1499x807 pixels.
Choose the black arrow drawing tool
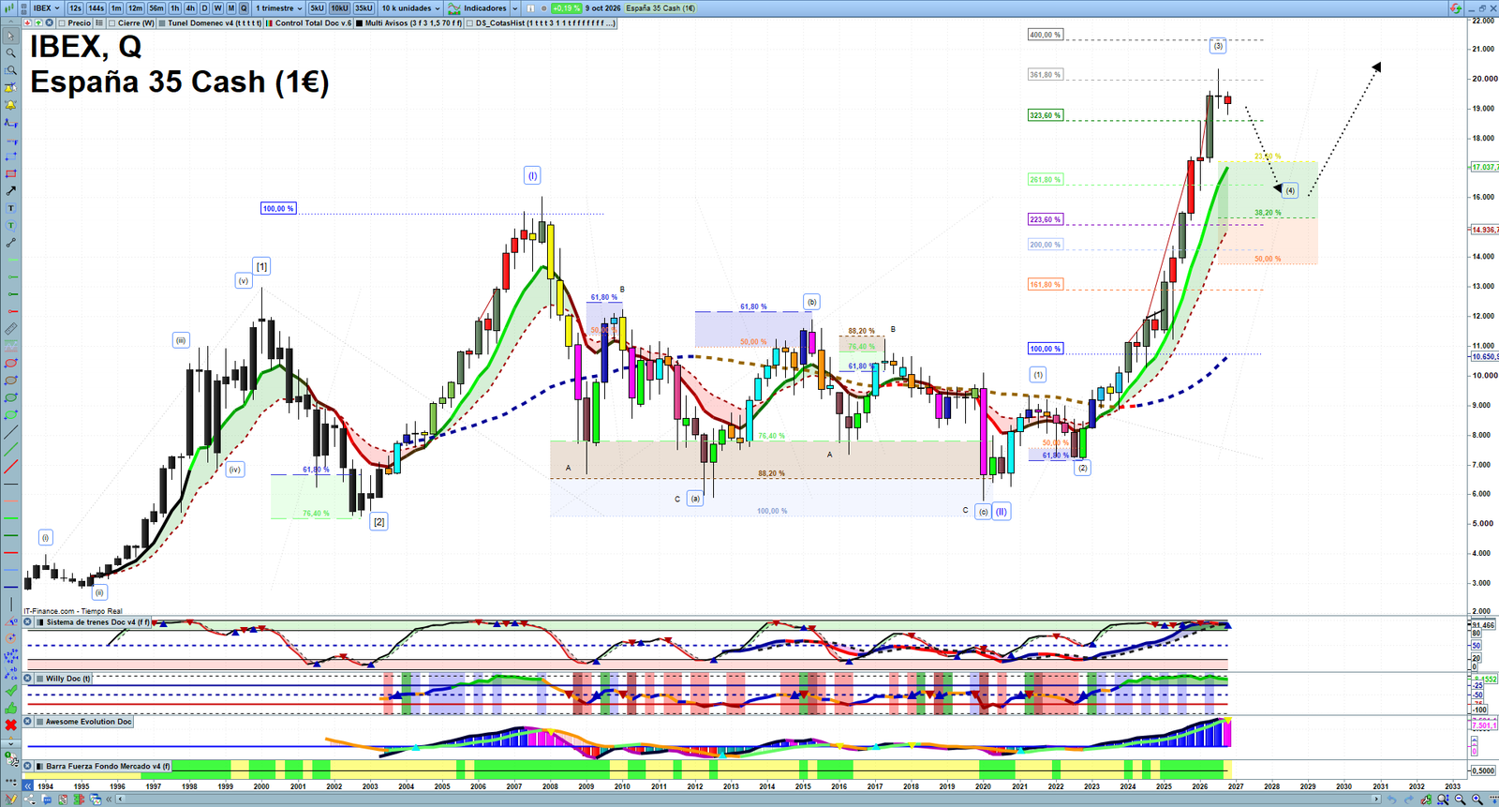11,190
